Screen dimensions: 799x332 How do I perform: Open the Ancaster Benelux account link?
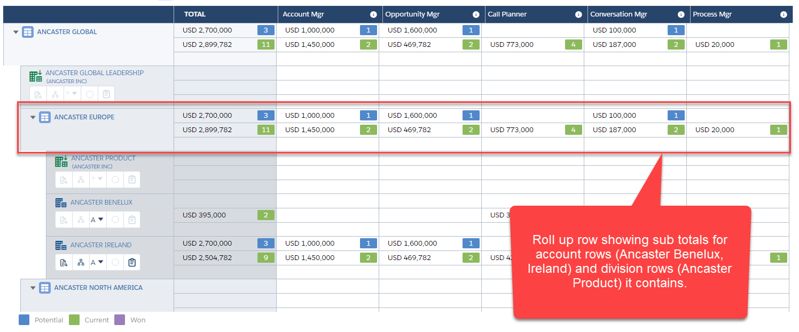101,203
